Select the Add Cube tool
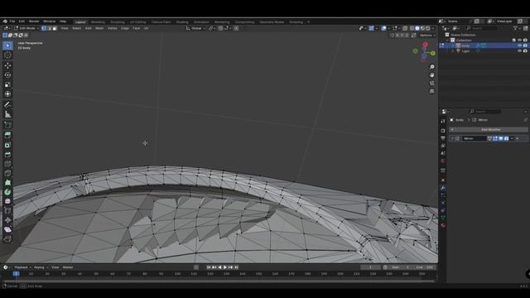 click(7, 125)
